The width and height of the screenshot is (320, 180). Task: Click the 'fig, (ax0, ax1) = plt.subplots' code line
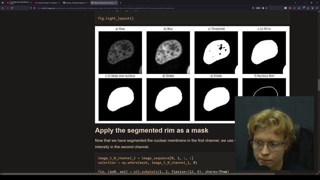pyautogui.click(x=163, y=171)
